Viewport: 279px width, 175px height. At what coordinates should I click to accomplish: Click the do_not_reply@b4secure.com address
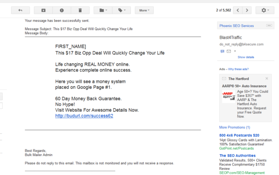(242, 44)
